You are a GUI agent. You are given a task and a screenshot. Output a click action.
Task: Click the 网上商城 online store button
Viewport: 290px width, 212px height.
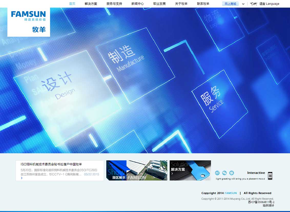230,4
